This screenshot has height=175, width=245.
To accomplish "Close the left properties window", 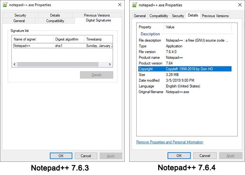I will click(x=120, y=5).
